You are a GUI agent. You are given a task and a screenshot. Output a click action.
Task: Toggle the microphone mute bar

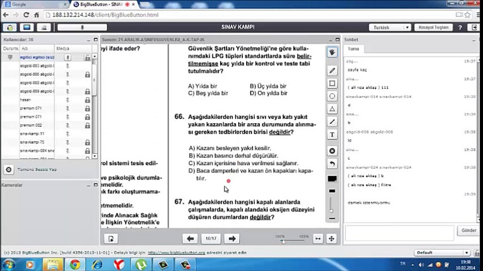tap(82, 27)
